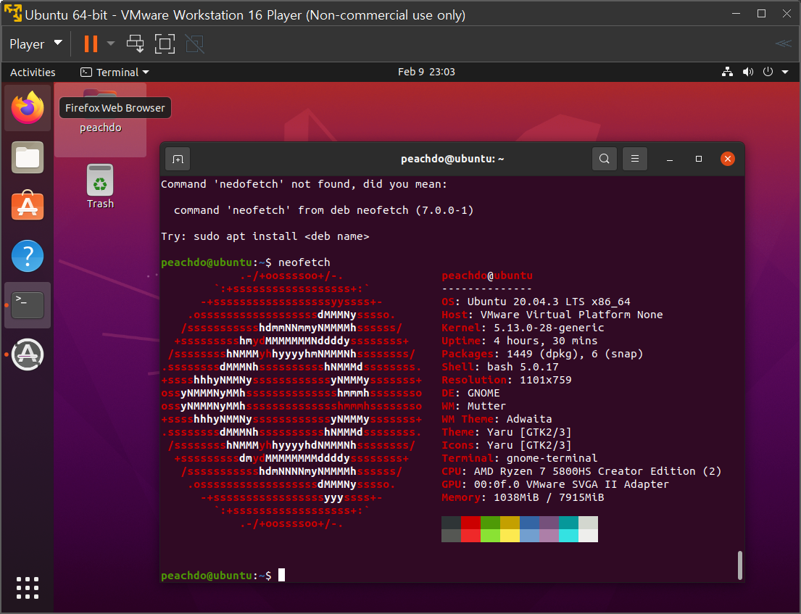Click 'sudo apt install <deb name>' text
The height and width of the screenshot is (614, 801).
pyautogui.click(x=281, y=236)
